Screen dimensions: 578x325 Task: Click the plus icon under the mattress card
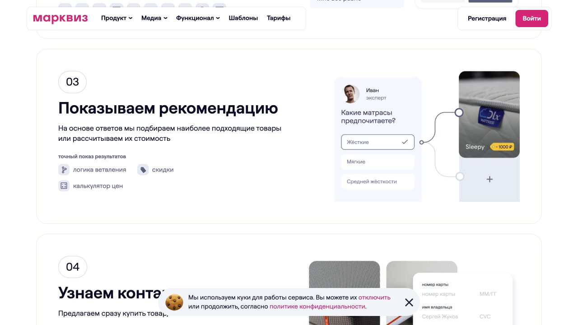point(489,179)
